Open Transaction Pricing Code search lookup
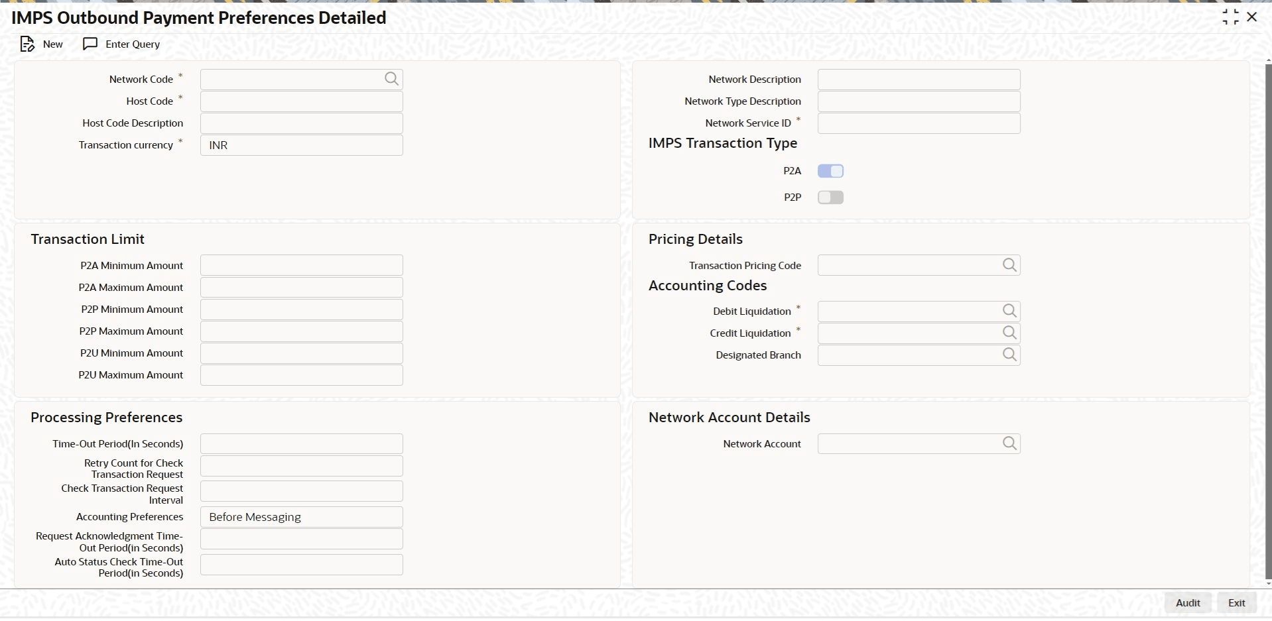The height and width of the screenshot is (621, 1272). point(1009,265)
